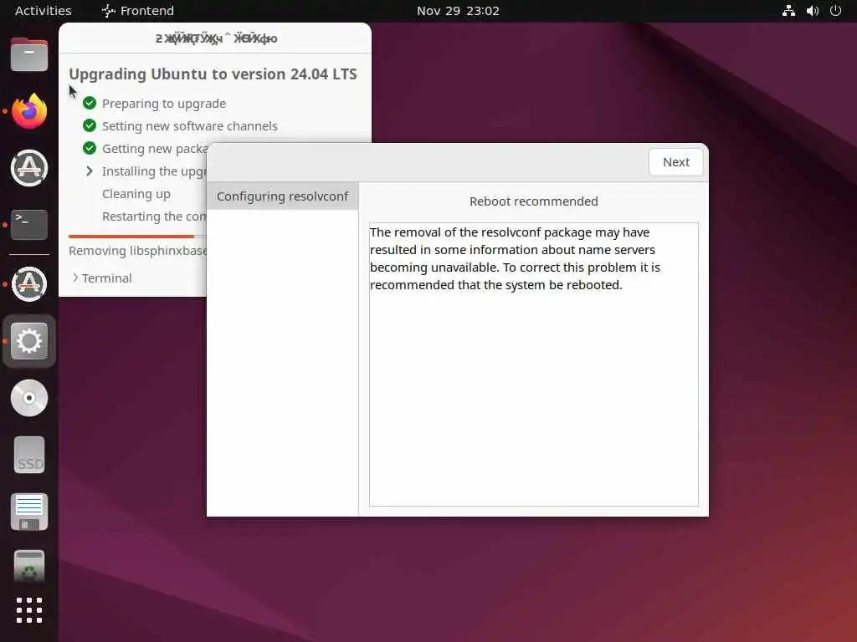
Task: Click the Restarting the computer step text
Action: tap(154, 217)
